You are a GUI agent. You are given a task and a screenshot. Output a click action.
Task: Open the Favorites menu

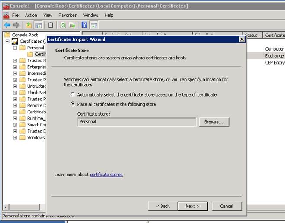tap(68, 15)
